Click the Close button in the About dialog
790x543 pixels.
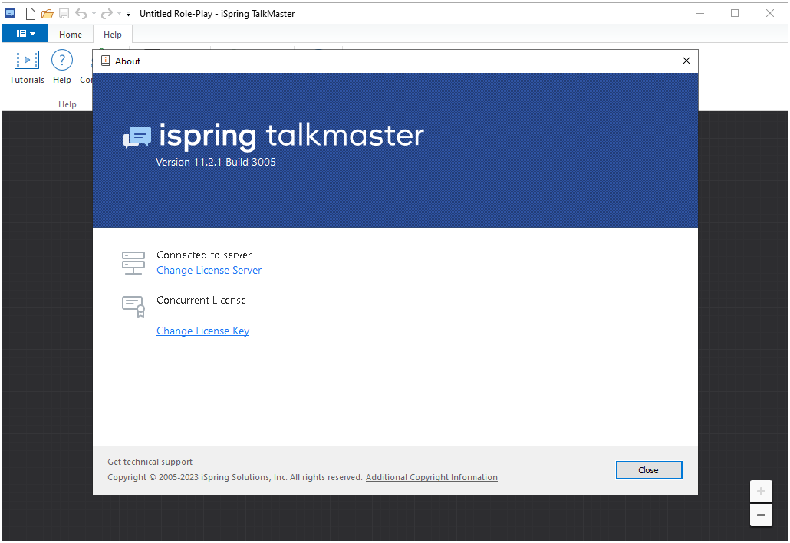click(x=649, y=470)
